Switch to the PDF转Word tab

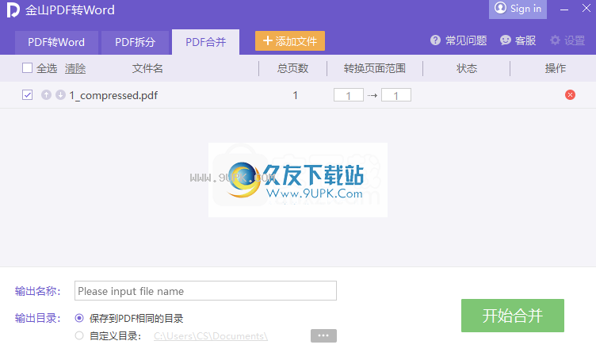coord(56,42)
